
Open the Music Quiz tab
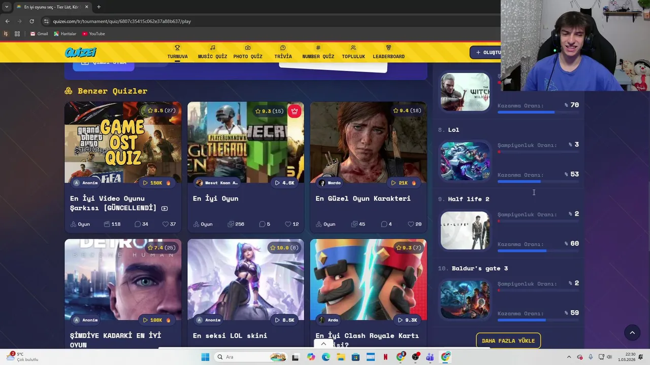[x=212, y=52]
